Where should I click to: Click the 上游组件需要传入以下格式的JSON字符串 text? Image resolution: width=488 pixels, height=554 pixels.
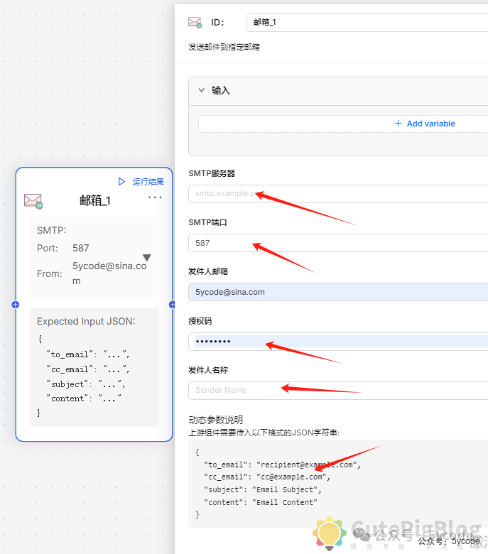(x=264, y=433)
